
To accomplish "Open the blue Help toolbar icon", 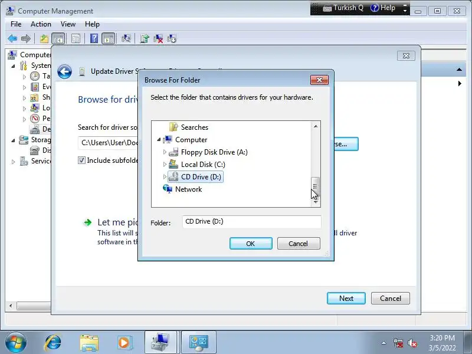I will [x=94, y=38].
